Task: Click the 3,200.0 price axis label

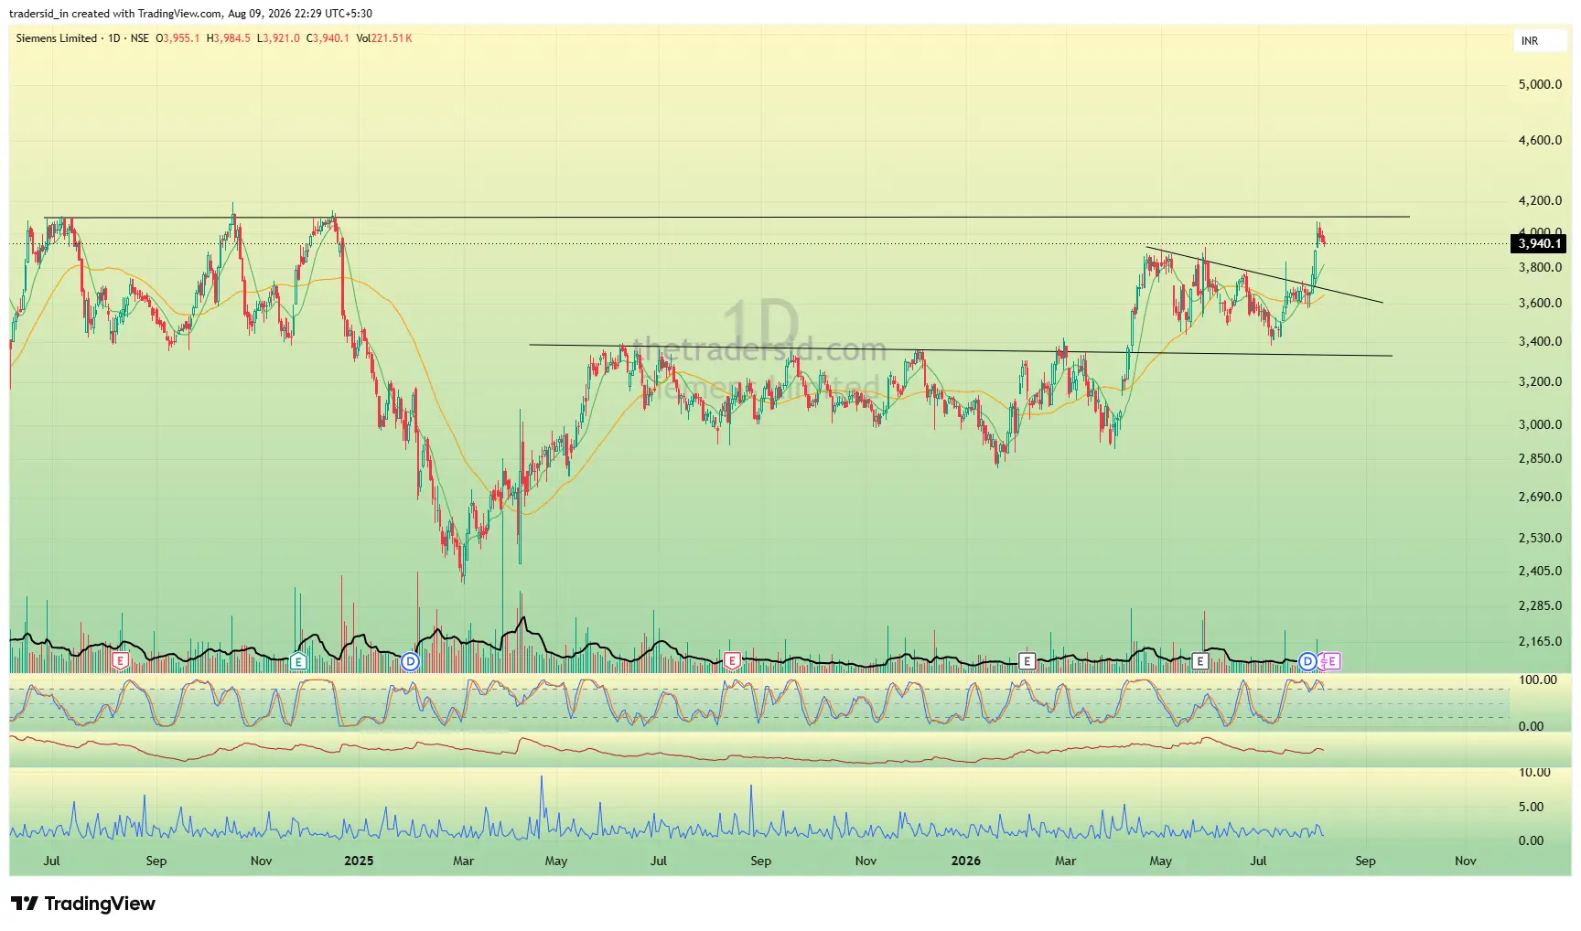Action: point(1540,381)
